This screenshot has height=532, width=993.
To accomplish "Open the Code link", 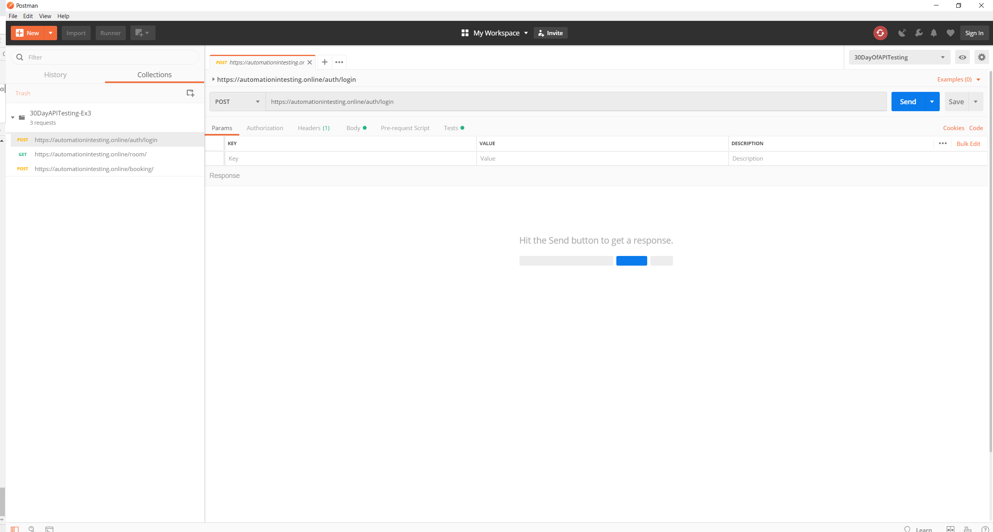I will 976,128.
